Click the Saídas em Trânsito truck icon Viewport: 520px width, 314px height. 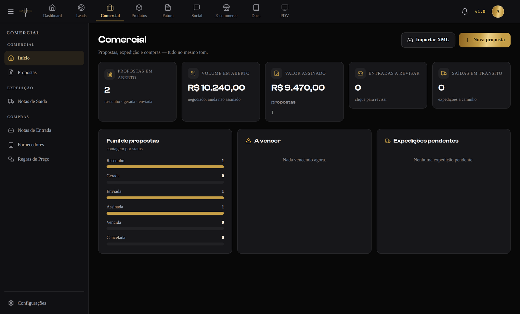tap(444, 73)
